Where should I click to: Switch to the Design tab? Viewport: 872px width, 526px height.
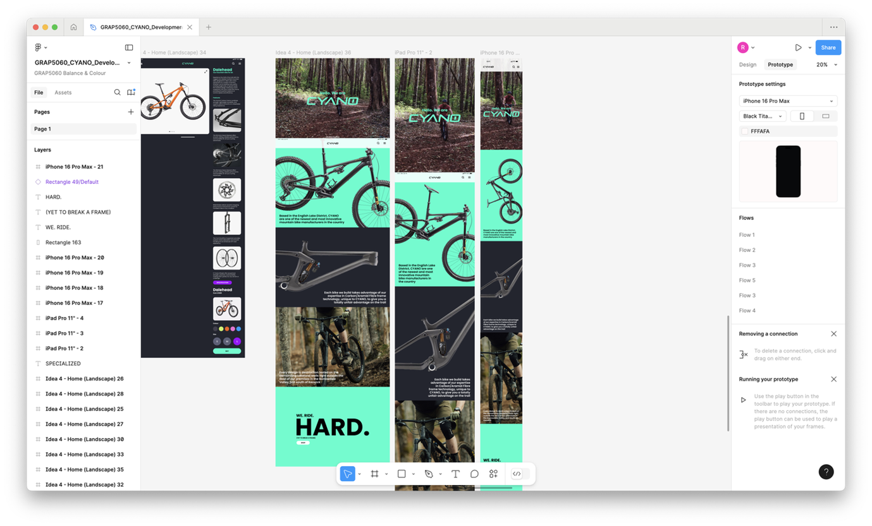pyautogui.click(x=747, y=64)
